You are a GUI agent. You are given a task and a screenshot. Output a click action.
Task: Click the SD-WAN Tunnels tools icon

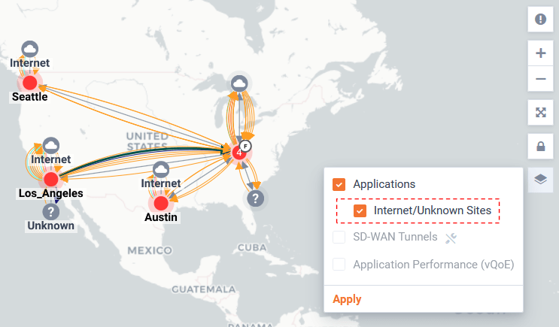point(451,238)
